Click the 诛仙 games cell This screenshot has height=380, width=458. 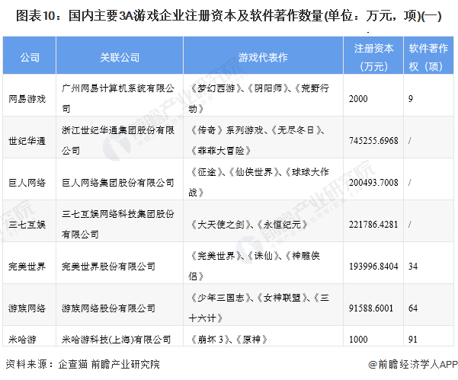[x=263, y=263]
